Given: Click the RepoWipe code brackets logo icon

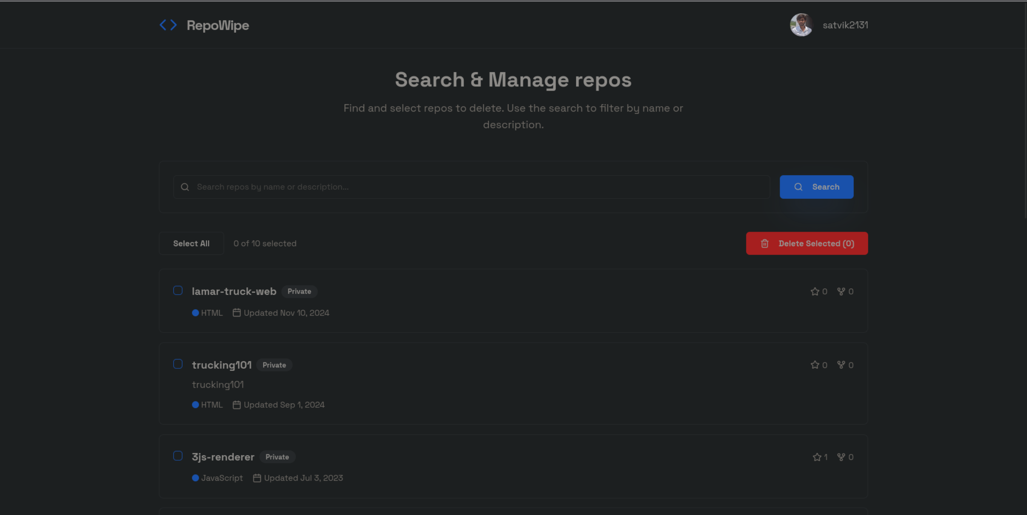Looking at the screenshot, I should (x=168, y=25).
